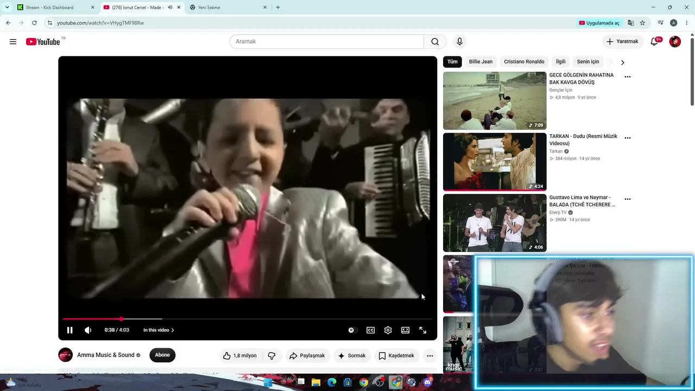Open GECE GÖLGENİN RAHATINA BAK KAVGA DÖVÜŞ title
Viewport: 695px width, 391px height.
[x=582, y=79]
